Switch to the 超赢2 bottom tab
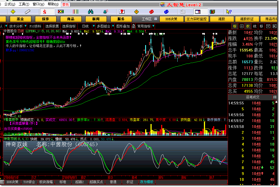280x187 pixels. (79, 182)
